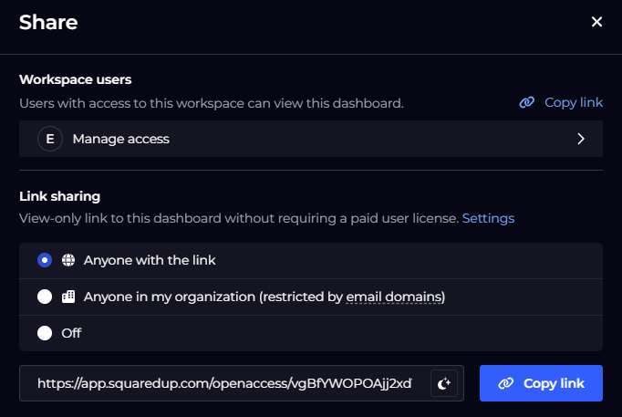Click the organization building icon

(x=68, y=297)
